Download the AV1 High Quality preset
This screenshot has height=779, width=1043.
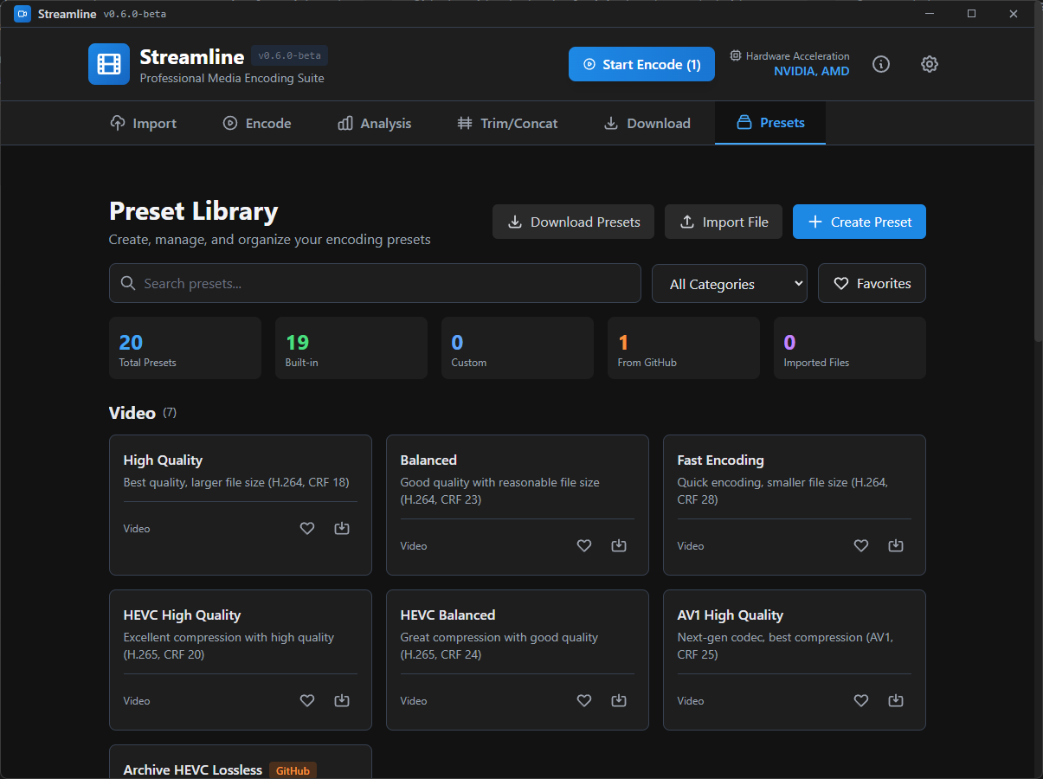tap(895, 700)
